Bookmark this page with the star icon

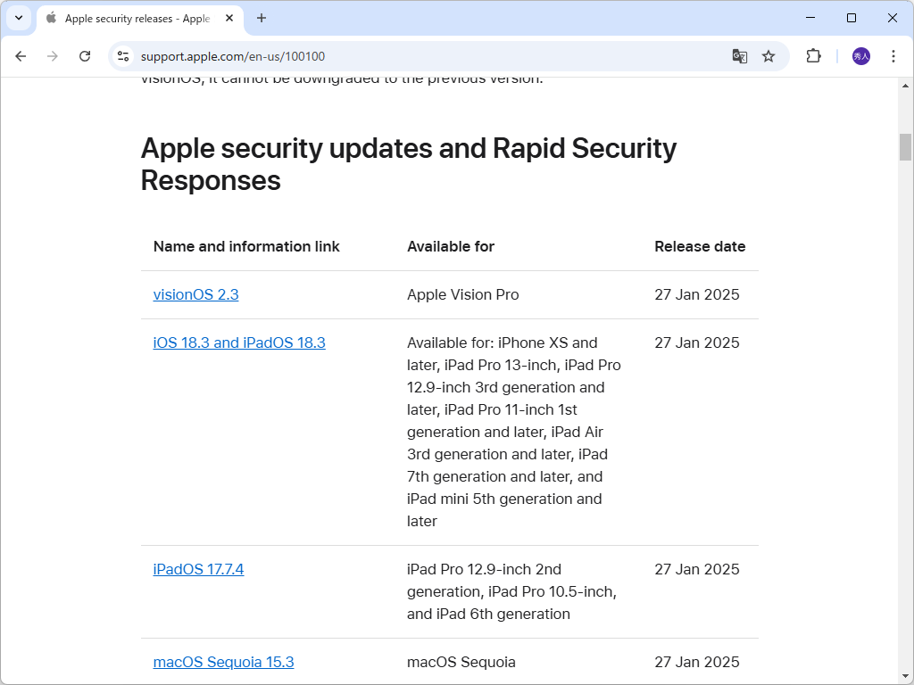pyautogui.click(x=769, y=55)
